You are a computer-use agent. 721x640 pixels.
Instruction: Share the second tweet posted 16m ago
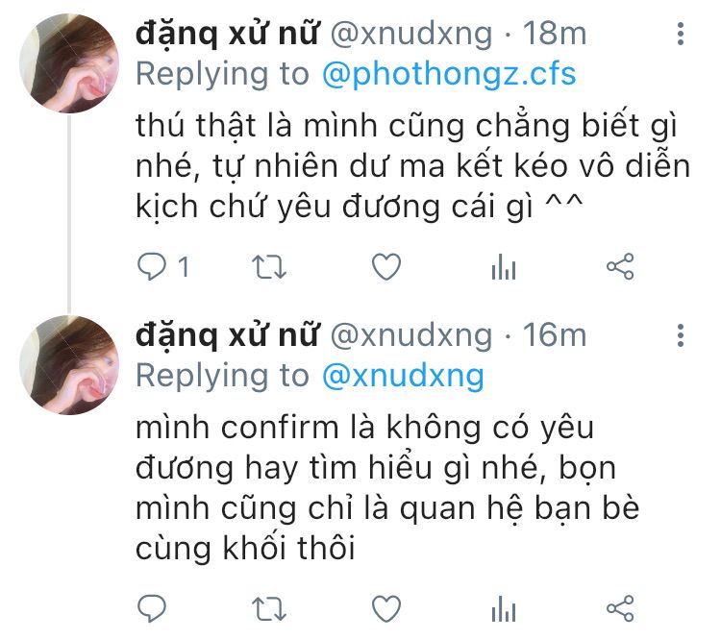coord(620,608)
